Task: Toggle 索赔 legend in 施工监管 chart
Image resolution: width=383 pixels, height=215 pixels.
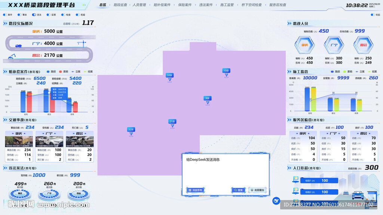Action: point(348,72)
